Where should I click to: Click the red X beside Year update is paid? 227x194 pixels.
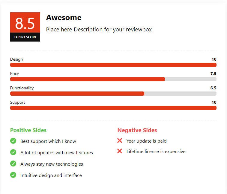pyautogui.click(x=120, y=140)
